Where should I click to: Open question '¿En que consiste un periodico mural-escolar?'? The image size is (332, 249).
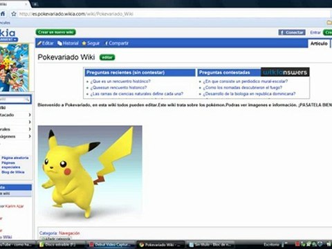point(246,81)
